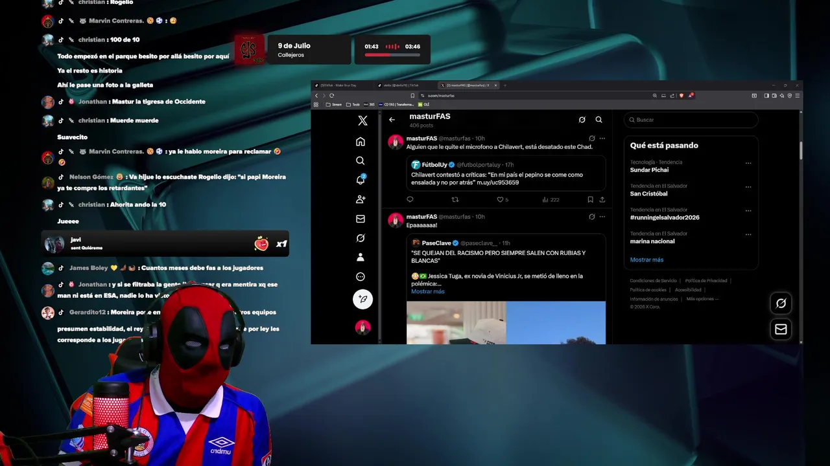Open the X logo home link
This screenshot has height=466, width=830.
[x=362, y=120]
